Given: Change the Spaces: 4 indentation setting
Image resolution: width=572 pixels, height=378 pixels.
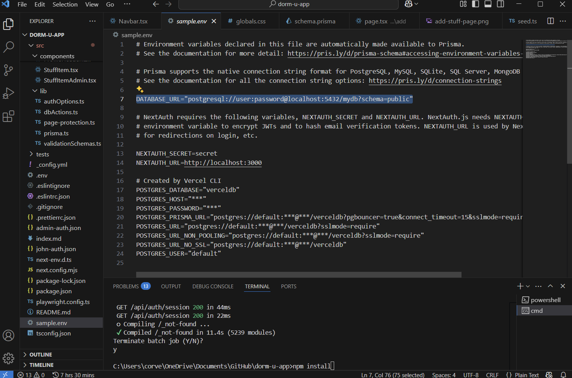Looking at the screenshot, I should click(444, 375).
